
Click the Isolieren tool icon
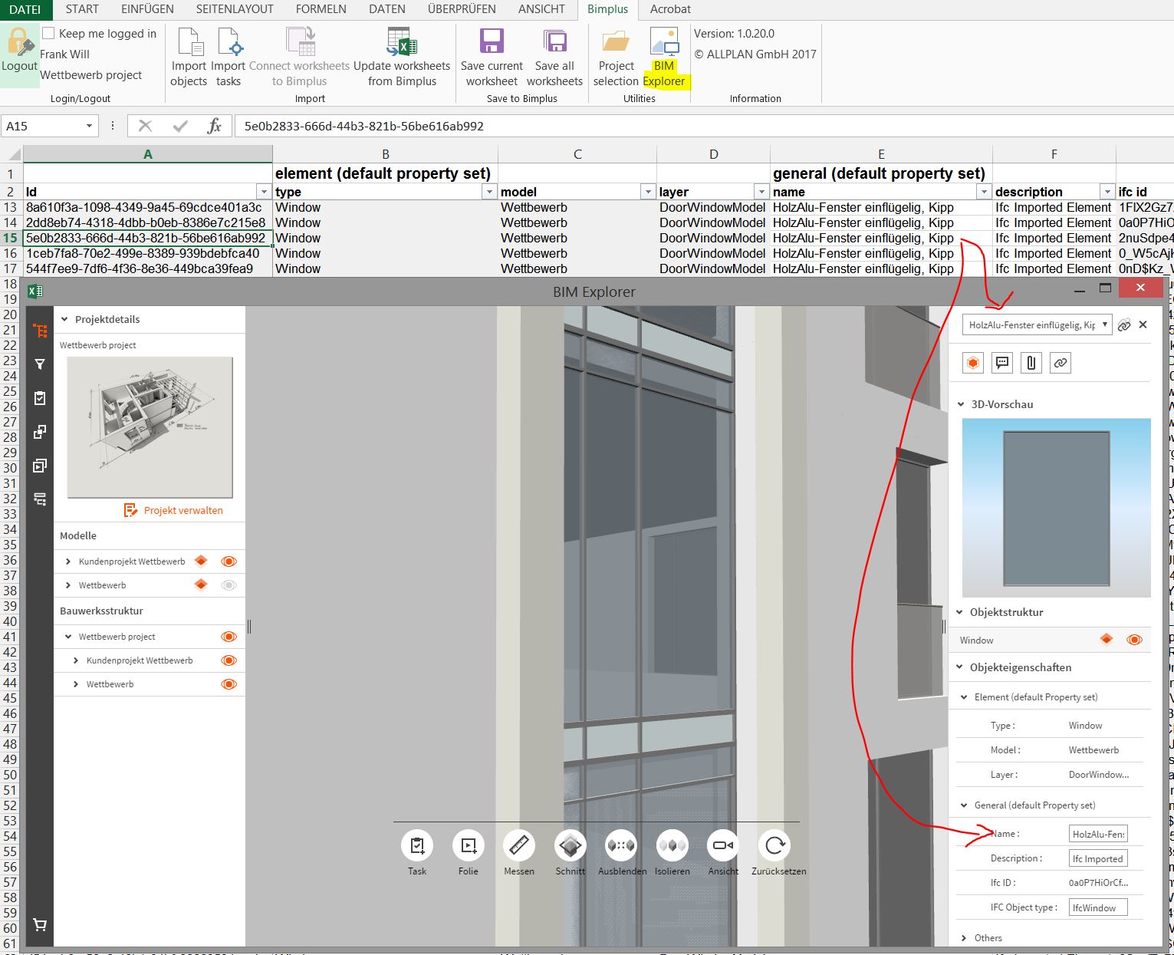point(672,845)
